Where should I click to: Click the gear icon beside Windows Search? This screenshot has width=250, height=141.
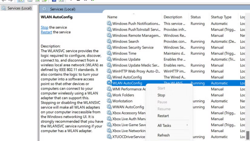click(109, 41)
